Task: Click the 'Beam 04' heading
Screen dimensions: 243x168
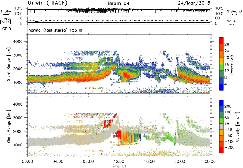Action: tap(118, 3)
